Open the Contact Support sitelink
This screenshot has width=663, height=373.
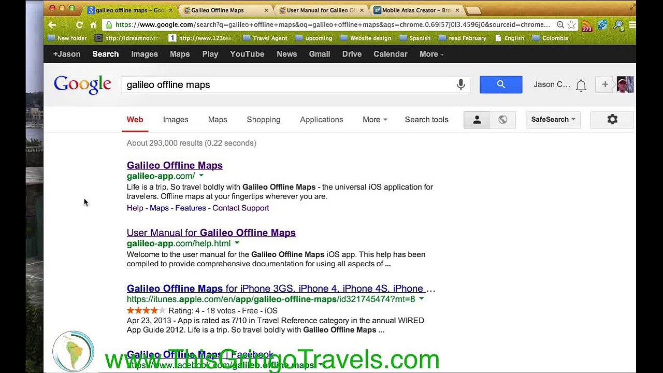click(241, 208)
